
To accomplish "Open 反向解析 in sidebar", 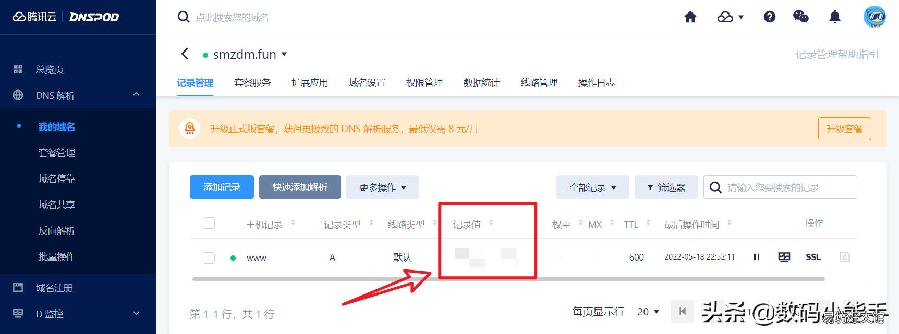I will coord(57,231).
